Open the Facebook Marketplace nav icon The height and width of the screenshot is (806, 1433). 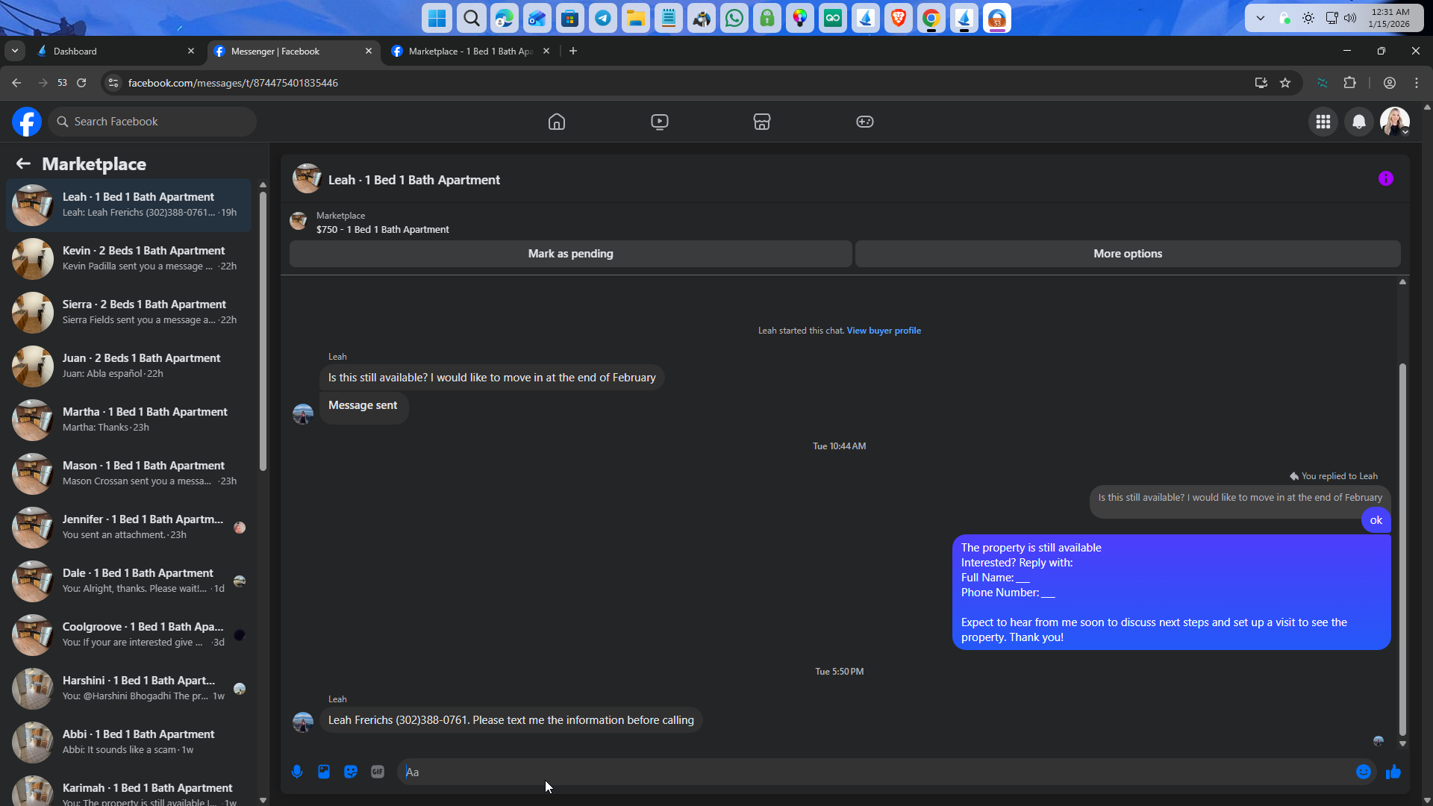[x=761, y=122]
